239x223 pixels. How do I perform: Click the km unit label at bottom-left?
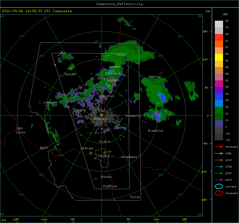pos(4,220)
